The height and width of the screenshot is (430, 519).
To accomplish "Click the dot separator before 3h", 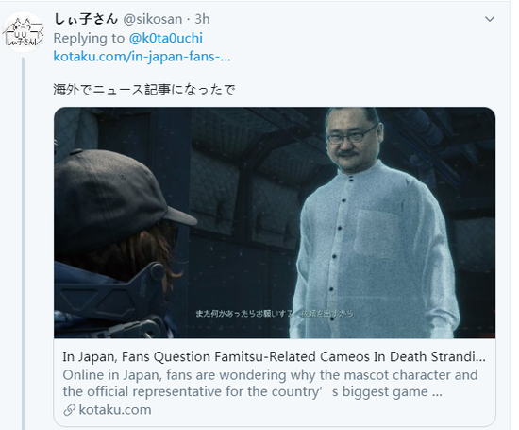I will [x=188, y=20].
